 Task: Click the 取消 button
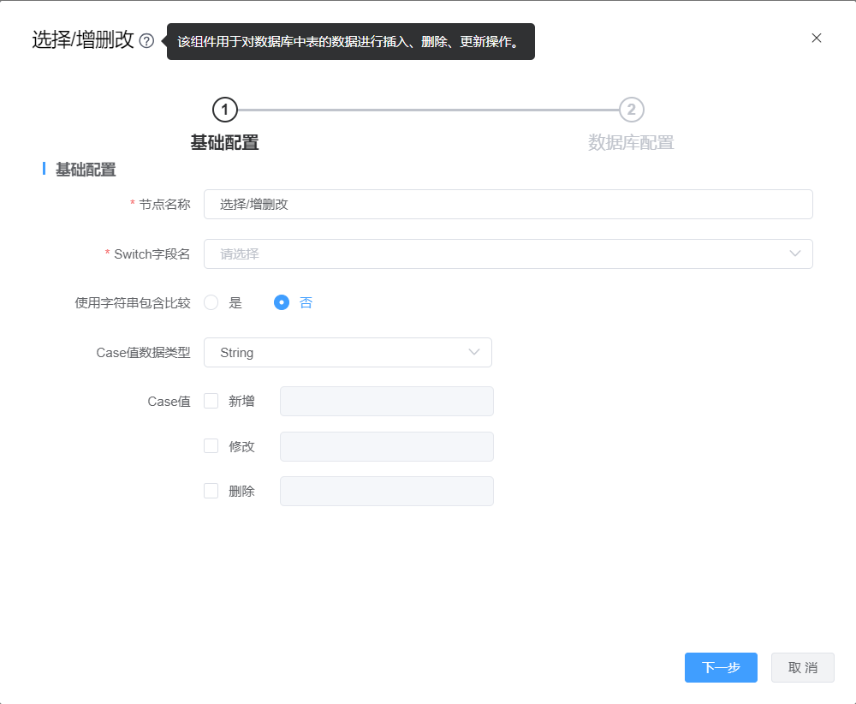[x=802, y=668]
